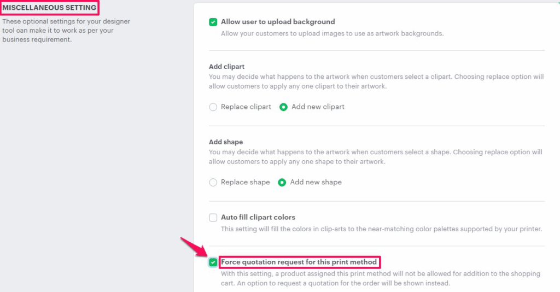Click the upload background description text

(x=332, y=33)
